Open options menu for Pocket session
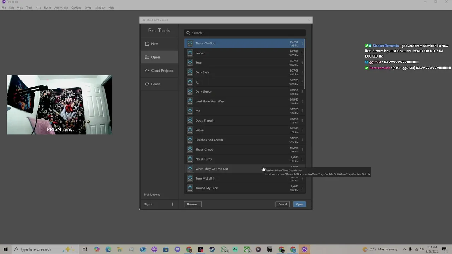The image size is (452, 254). (302, 53)
